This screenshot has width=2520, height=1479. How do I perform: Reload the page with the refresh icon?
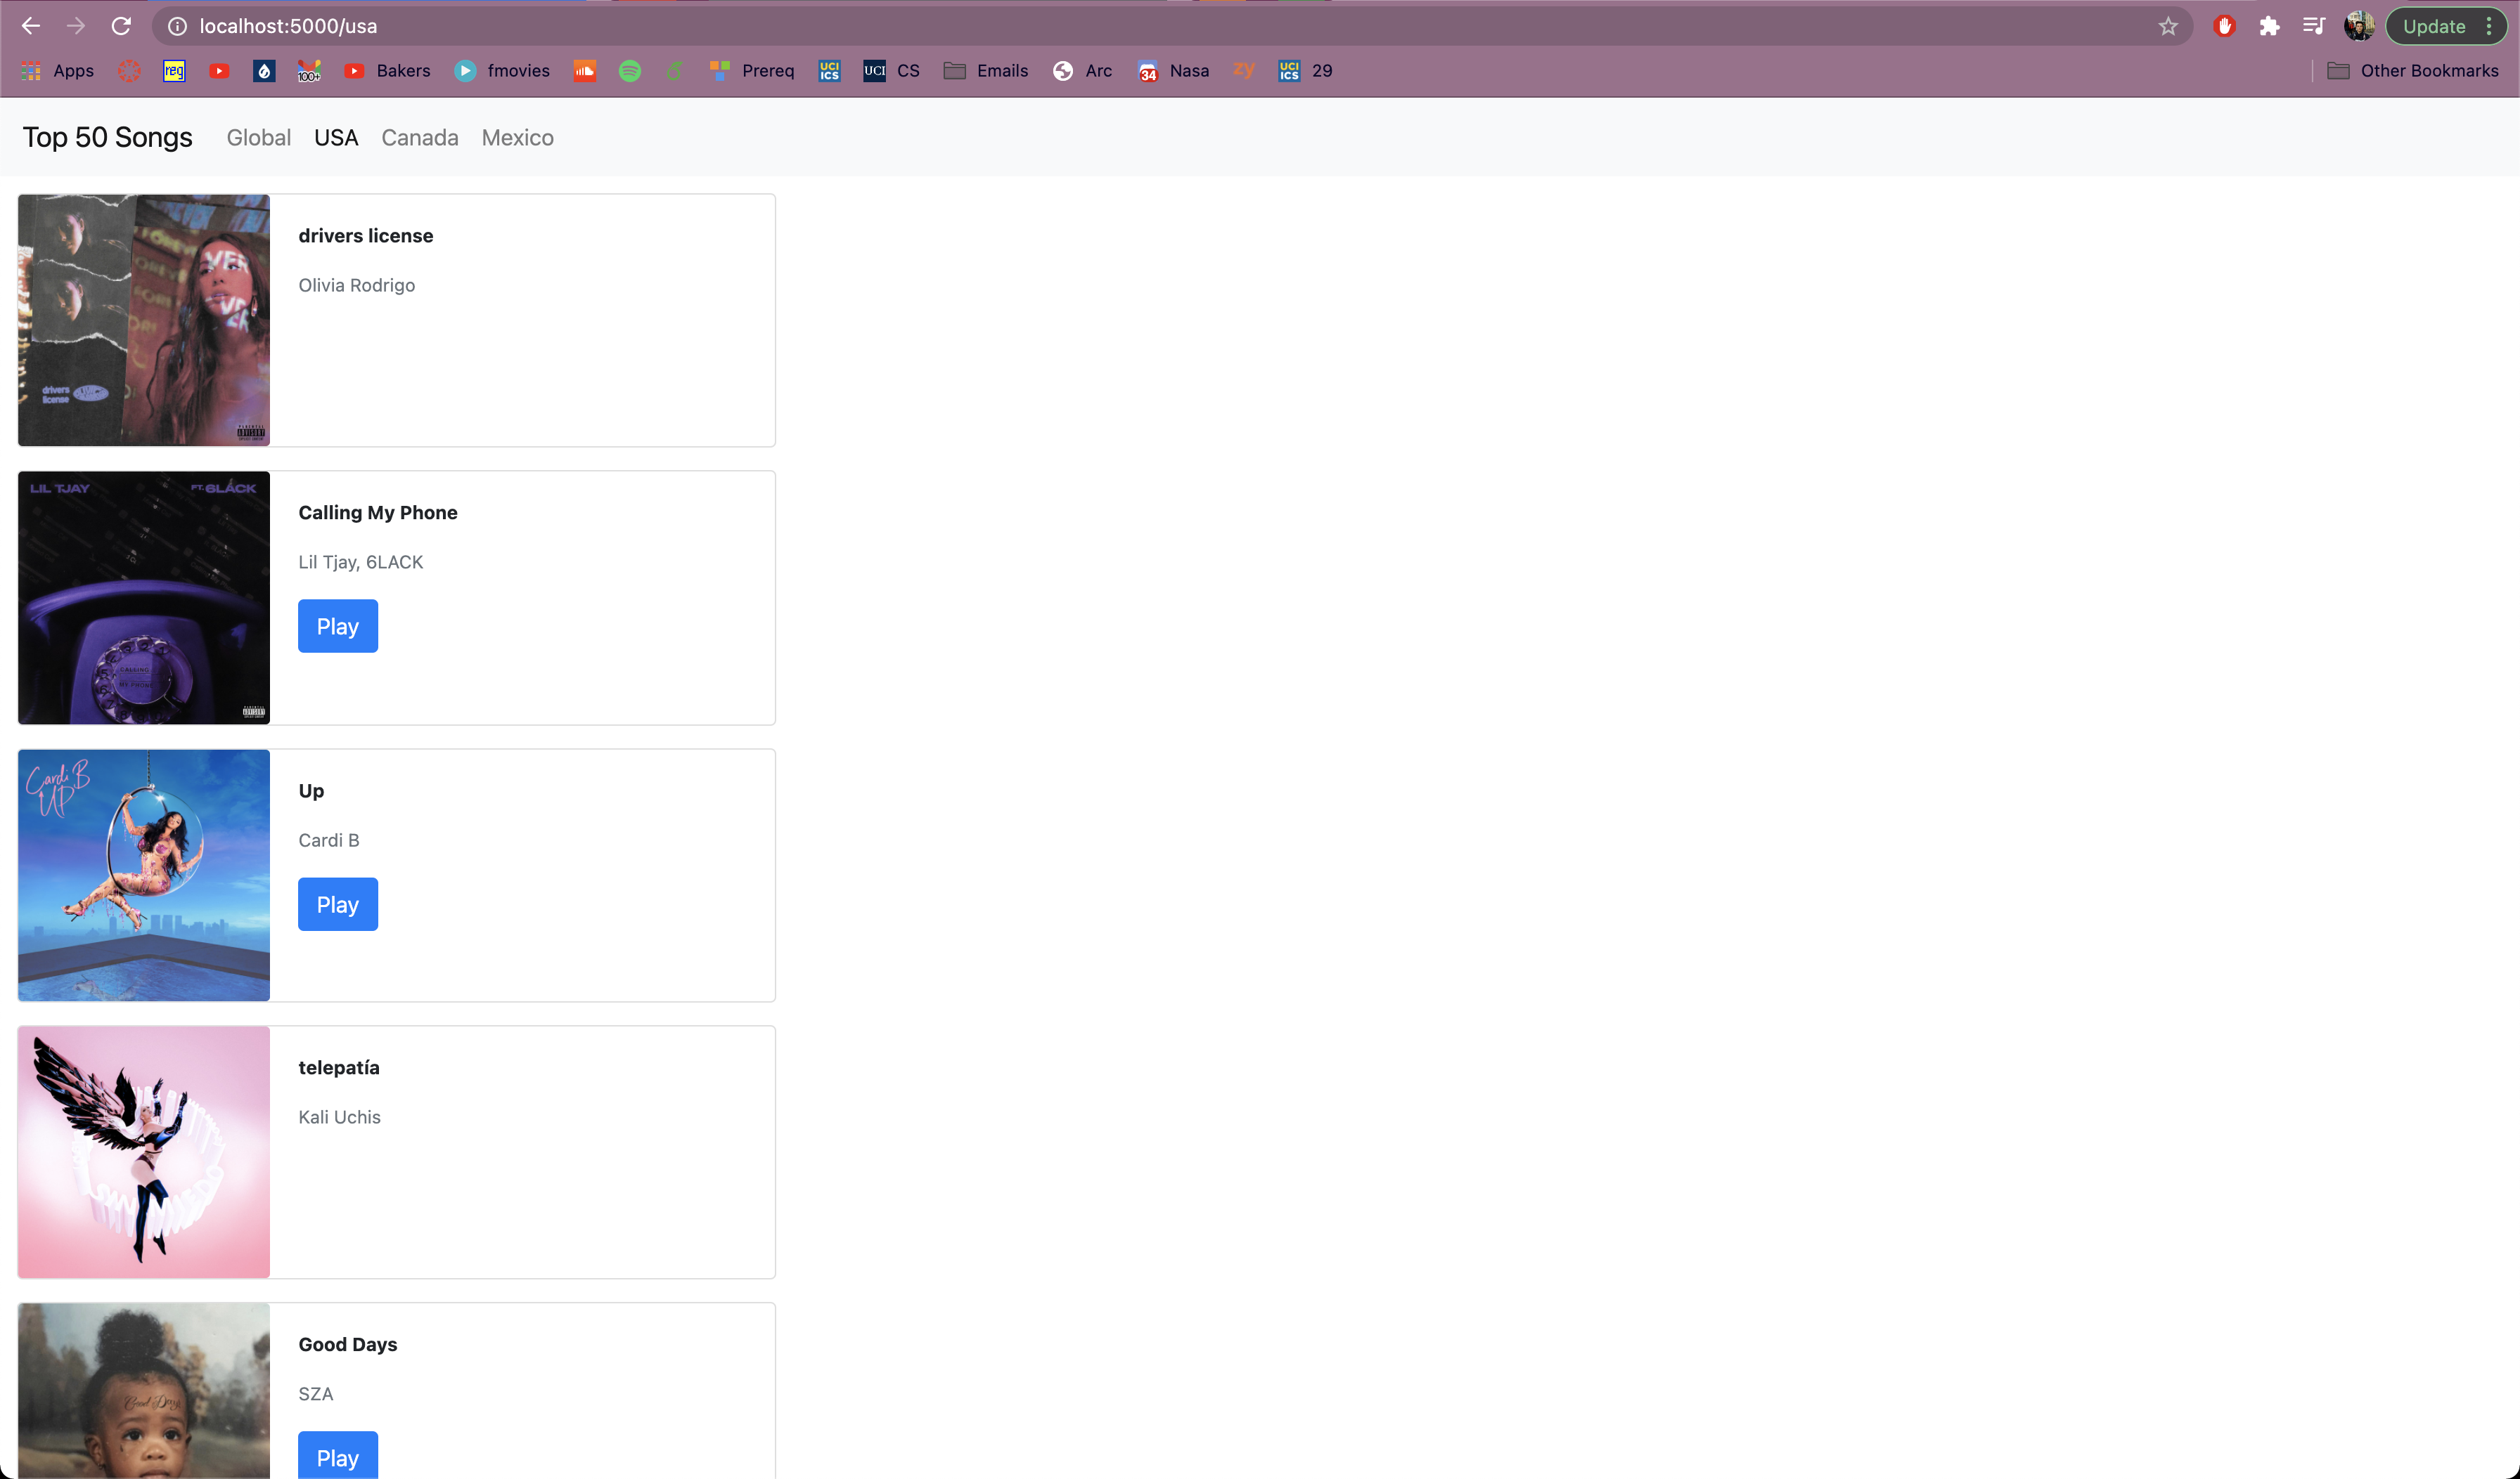[x=121, y=26]
